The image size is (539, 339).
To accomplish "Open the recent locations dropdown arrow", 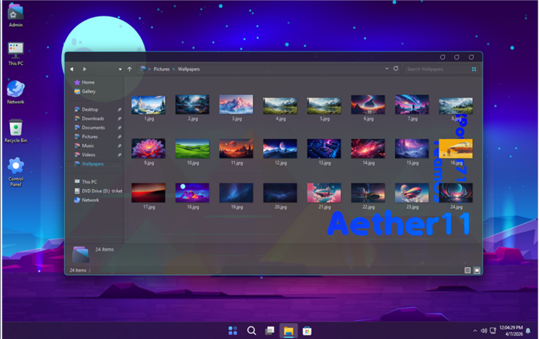I will click(x=120, y=69).
